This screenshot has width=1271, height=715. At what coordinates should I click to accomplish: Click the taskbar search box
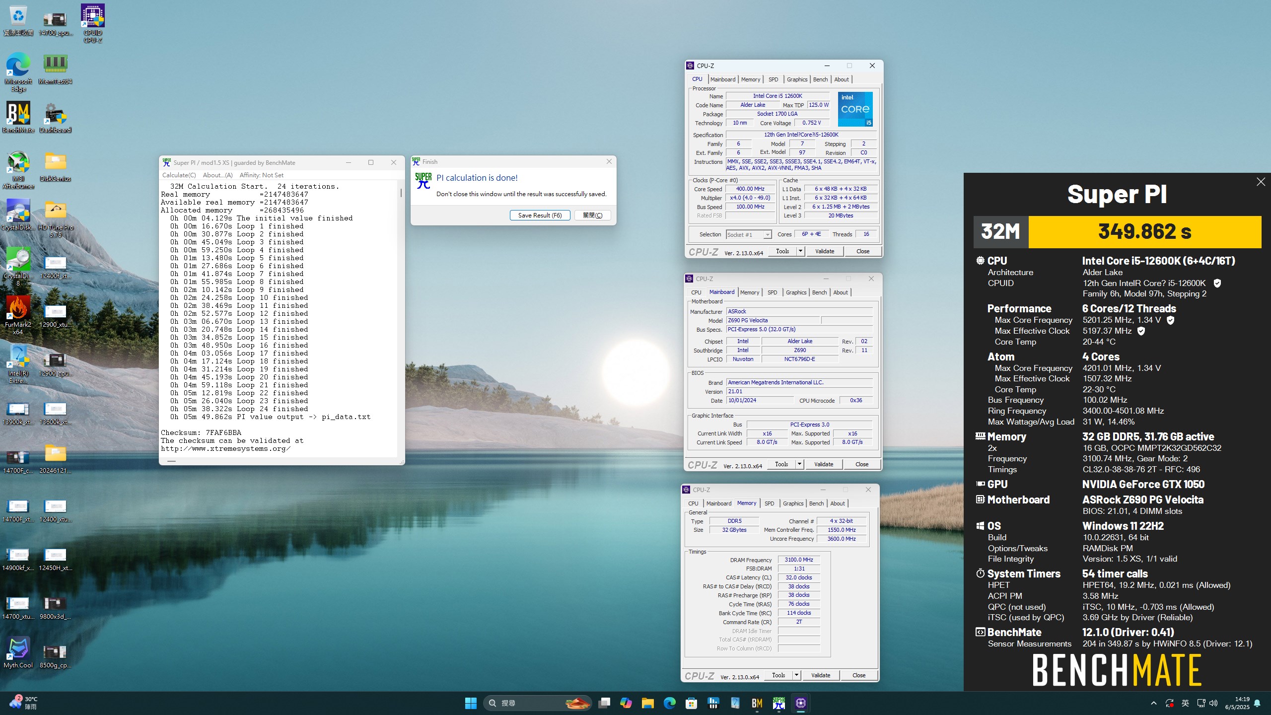click(x=537, y=703)
